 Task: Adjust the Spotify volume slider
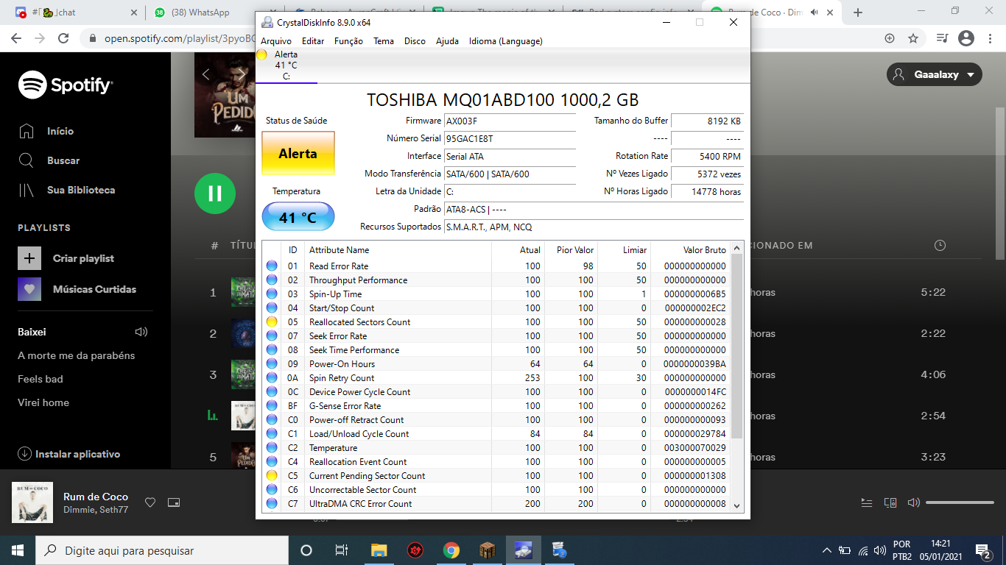click(960, 502)
